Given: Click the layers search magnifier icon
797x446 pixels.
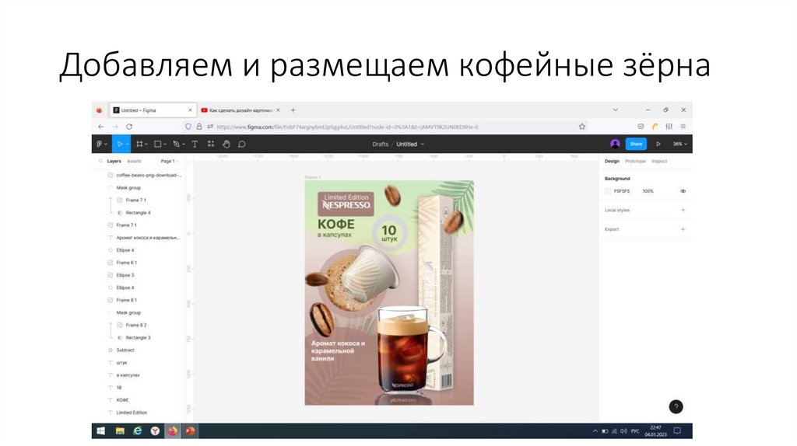Looking at the screenshot, I should pyautogui.click(x=100, y=161).
